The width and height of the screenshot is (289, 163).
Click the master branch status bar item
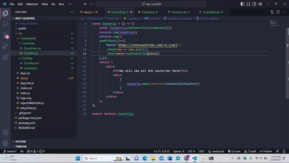(10, 151)
